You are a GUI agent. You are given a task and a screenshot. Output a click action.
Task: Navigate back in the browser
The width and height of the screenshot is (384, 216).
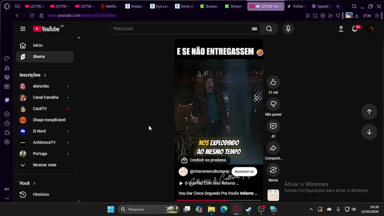click(x=17, y=16)
